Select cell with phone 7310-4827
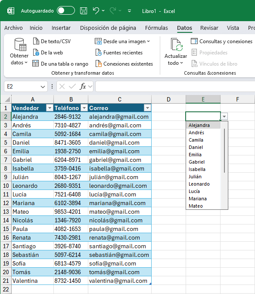The width and height of the screenshot is (255, 294). point(71,125)
